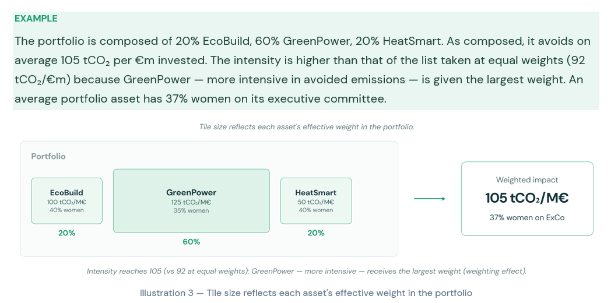Click the EcoBuild asset tile
611x303 pixels.
(x=66, y=201)
